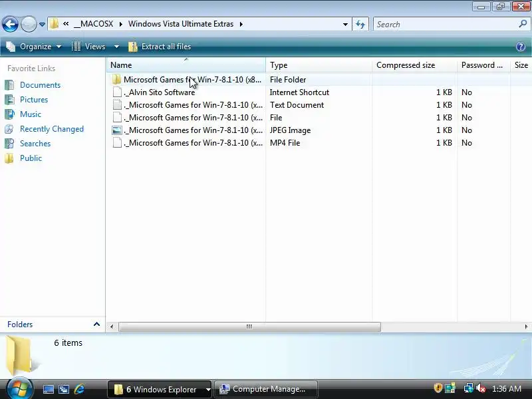Click the Documents icon in sidebar

9,85
